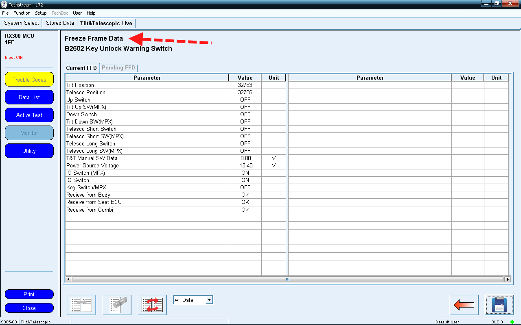Screen dimensions: 521x325
Task: Click the Key Switch/MPX parameter row
Action: [x=175, y=187]
